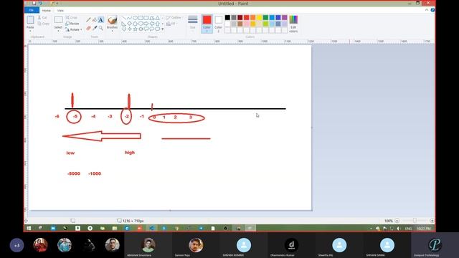Click the ENG language indicator
The width and height of the screenshot is (459, 258).
pyautogui.click(x=408, y=229)
